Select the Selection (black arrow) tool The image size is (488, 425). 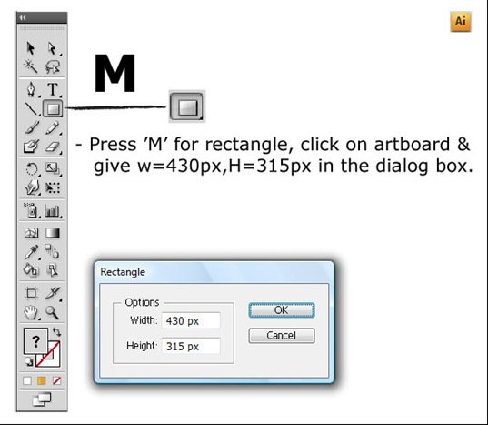tap(31, 48)
